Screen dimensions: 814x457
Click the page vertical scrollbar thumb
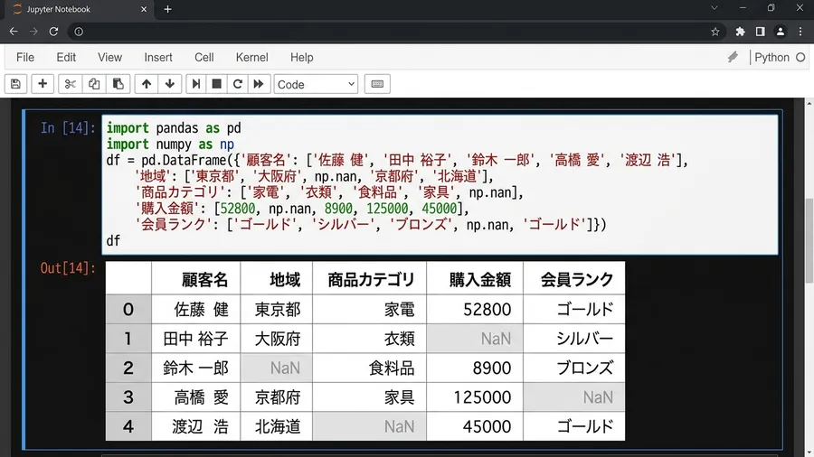809,241
